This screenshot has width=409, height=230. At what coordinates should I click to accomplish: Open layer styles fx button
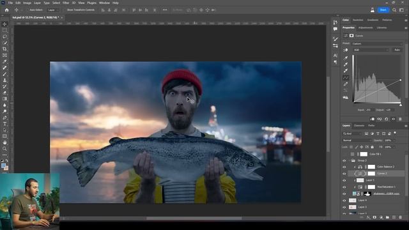click(x=368, y=217)
